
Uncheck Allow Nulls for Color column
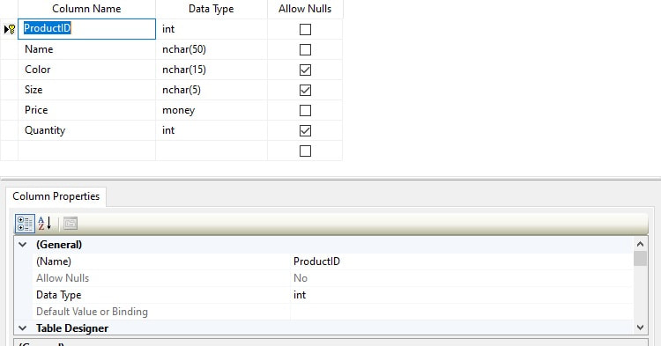[305, 70]
